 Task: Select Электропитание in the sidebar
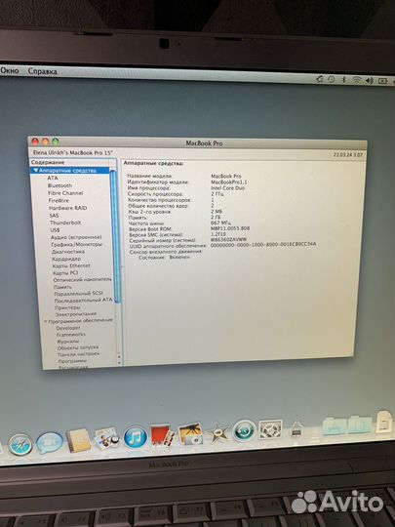point(76,314)
